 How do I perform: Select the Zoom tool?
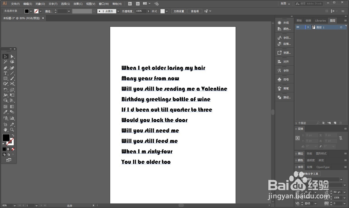[x=12, y=130]
